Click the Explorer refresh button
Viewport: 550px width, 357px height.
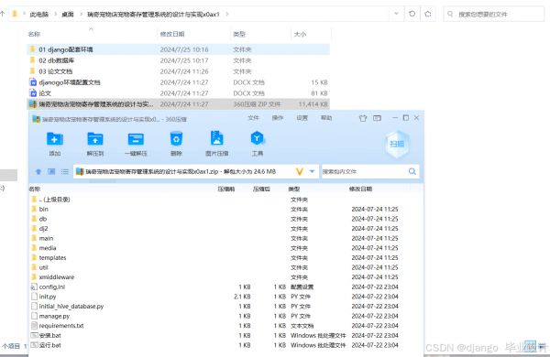pos(412,14)
